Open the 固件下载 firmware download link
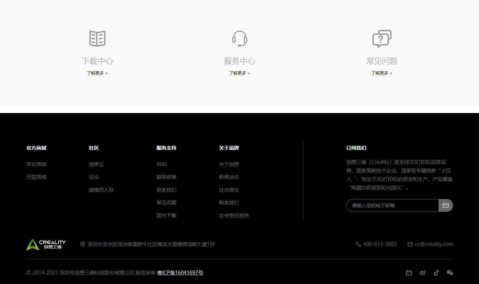479x284 pixels. (x=166, y=215)
